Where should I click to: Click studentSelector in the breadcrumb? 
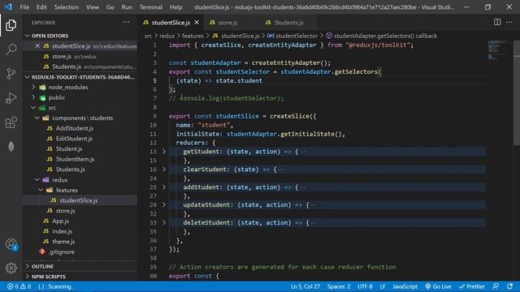pyautogui.click(x=296, y=36)
